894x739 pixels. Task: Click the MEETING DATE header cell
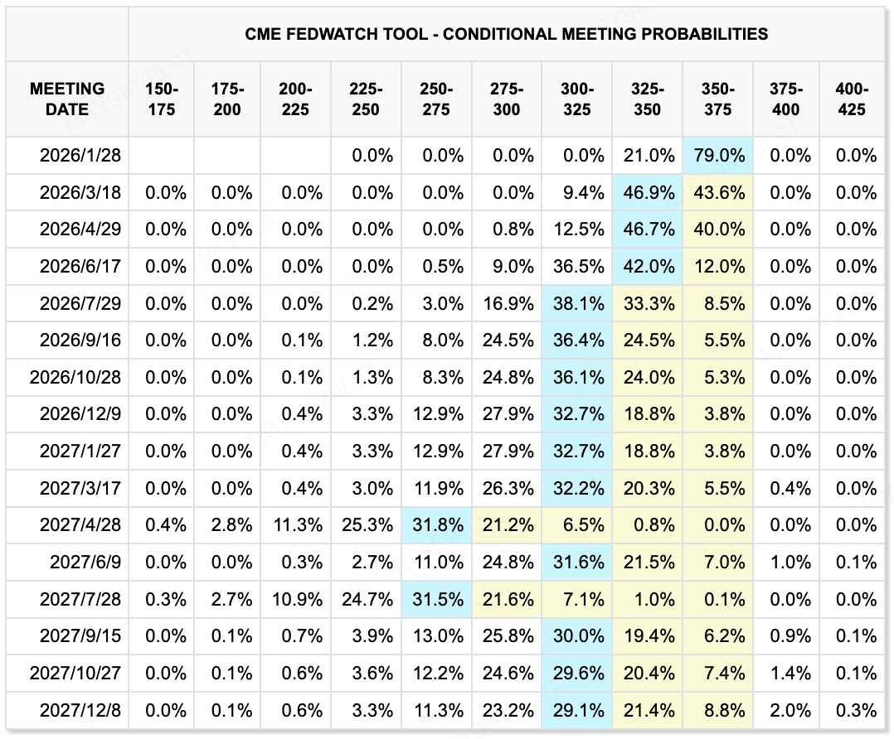[x=67, y=99]
